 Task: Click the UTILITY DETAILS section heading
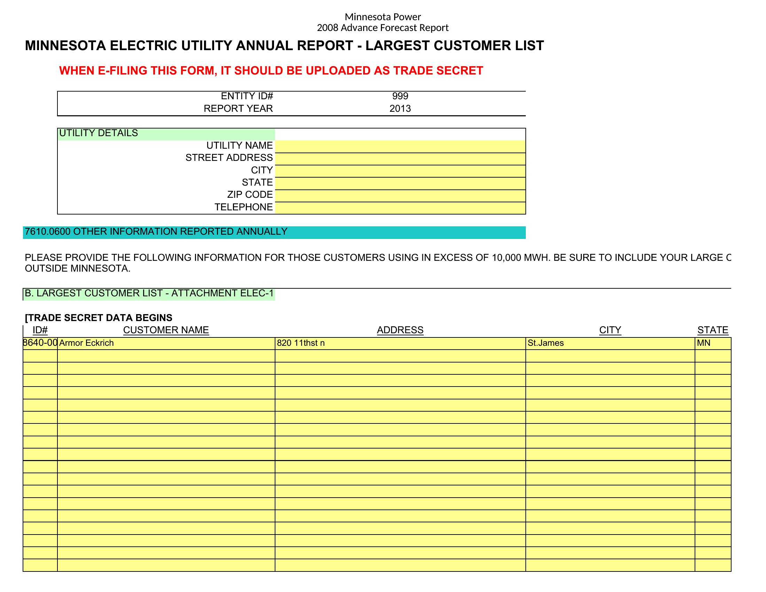pos(99,133)
